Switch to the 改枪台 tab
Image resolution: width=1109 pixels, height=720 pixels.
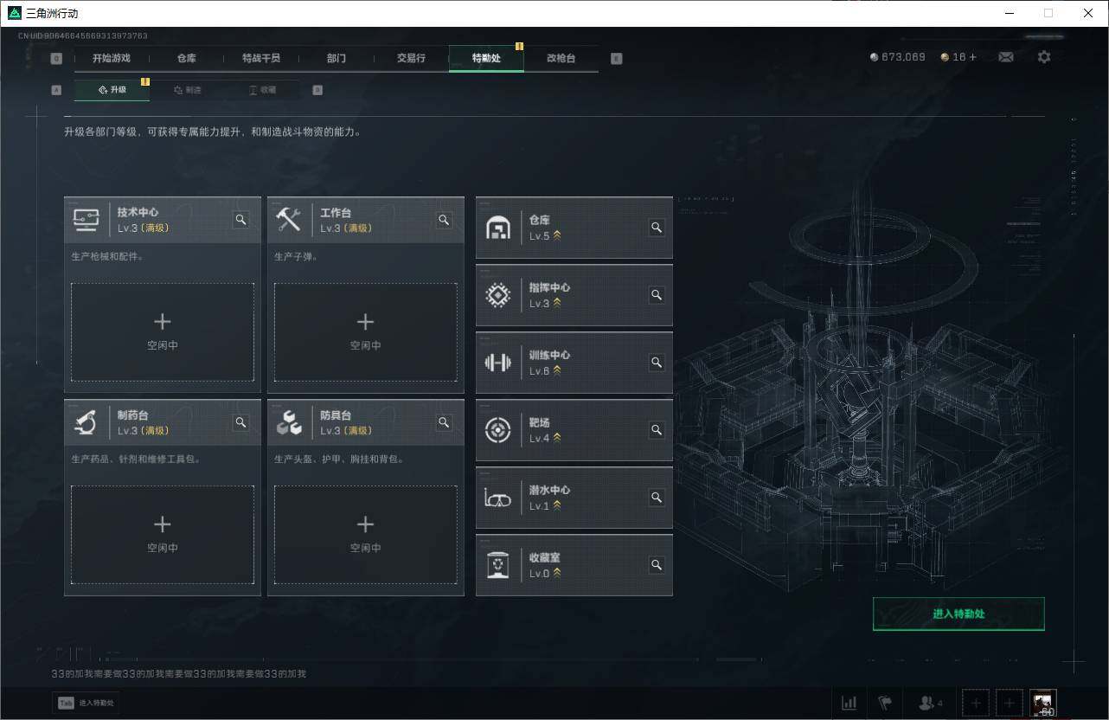pos(561,59)
